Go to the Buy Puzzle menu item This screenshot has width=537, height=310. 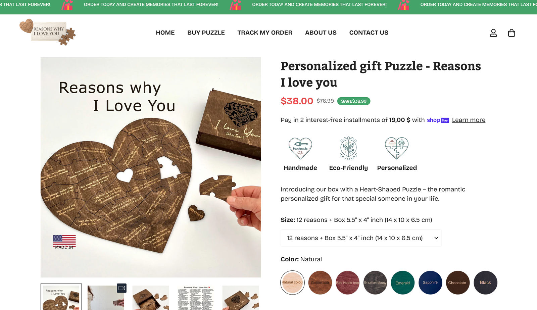[x=206, y=33]
